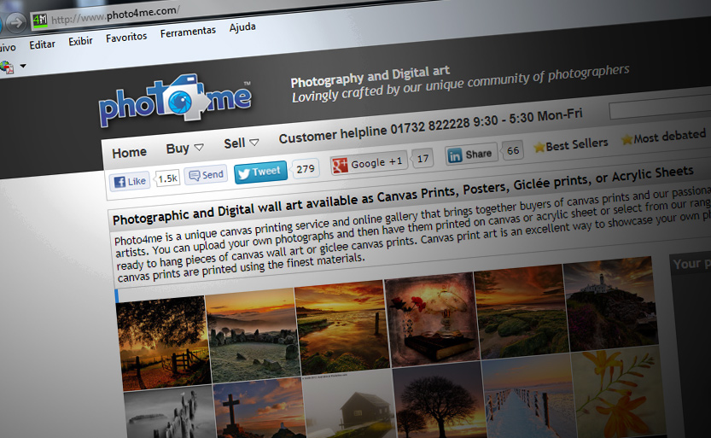The width and height of the screenshot is (711, 438).
Task: Click the photo4me.com address bar URL
Action: coord(115,15)
